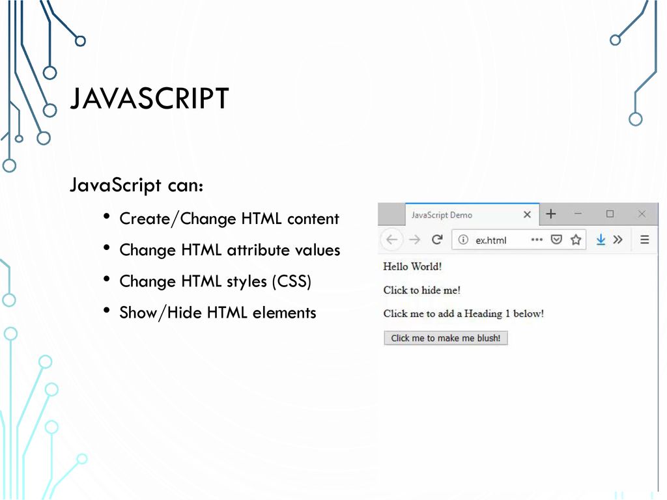Click 'Click me to add a Heading 1 below!'

point(463,313)
